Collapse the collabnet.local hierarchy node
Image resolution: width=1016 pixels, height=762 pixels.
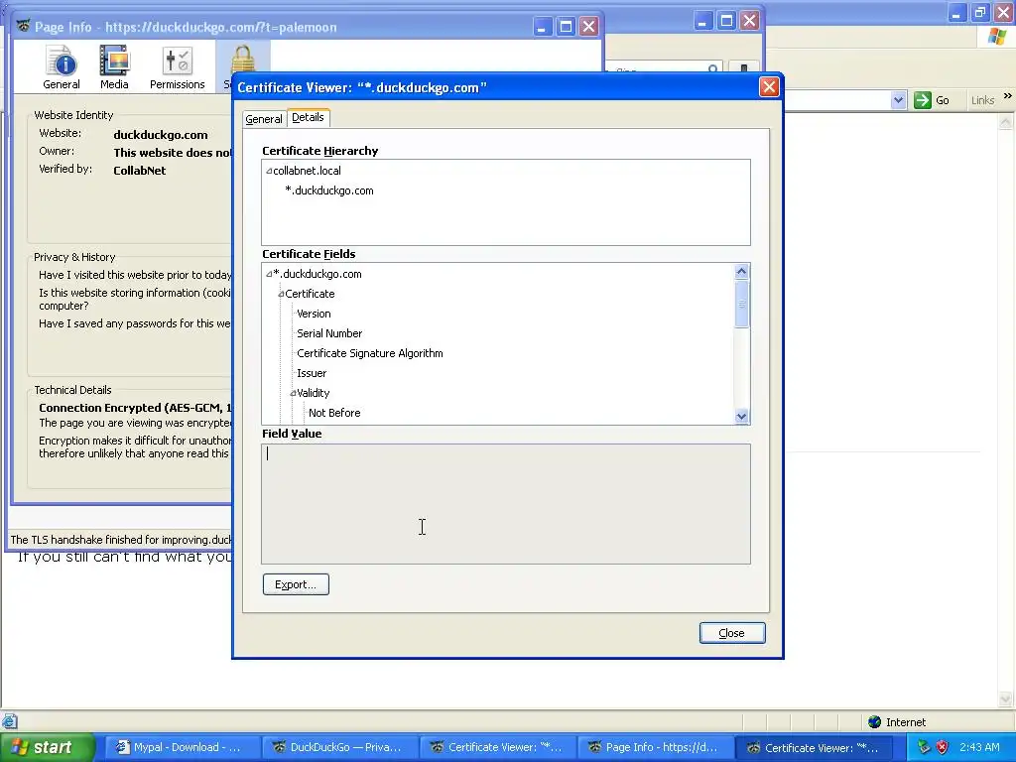click(268, 171)
